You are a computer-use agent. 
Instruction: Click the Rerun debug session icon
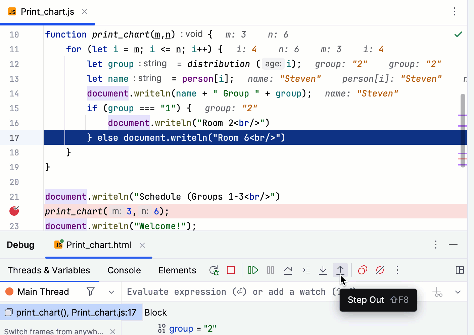(214, 270)
